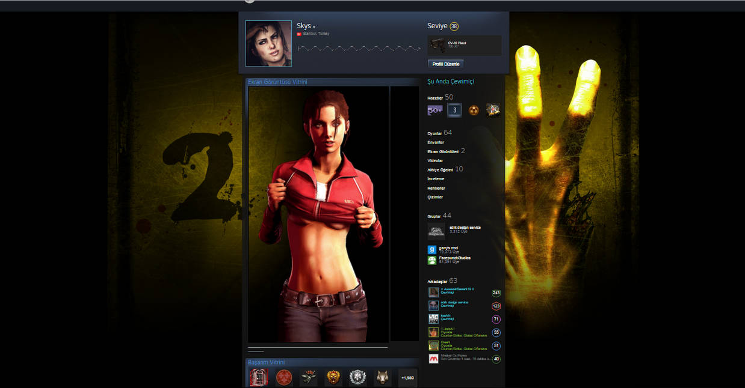Expand the dropdown arrow next to Skys
This screenshot has width=745, height=388.
314,28
